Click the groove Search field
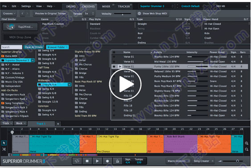Screen dimensions: 251x168 point(12,47)
